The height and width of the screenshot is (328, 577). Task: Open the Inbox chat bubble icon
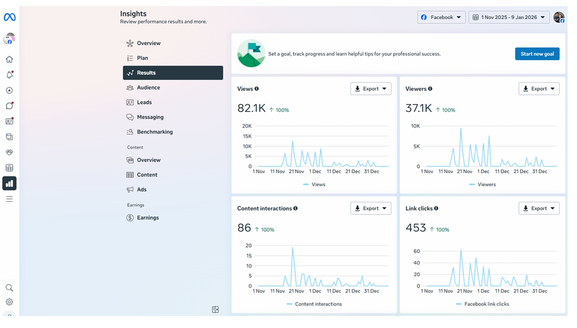coord(9,106)
